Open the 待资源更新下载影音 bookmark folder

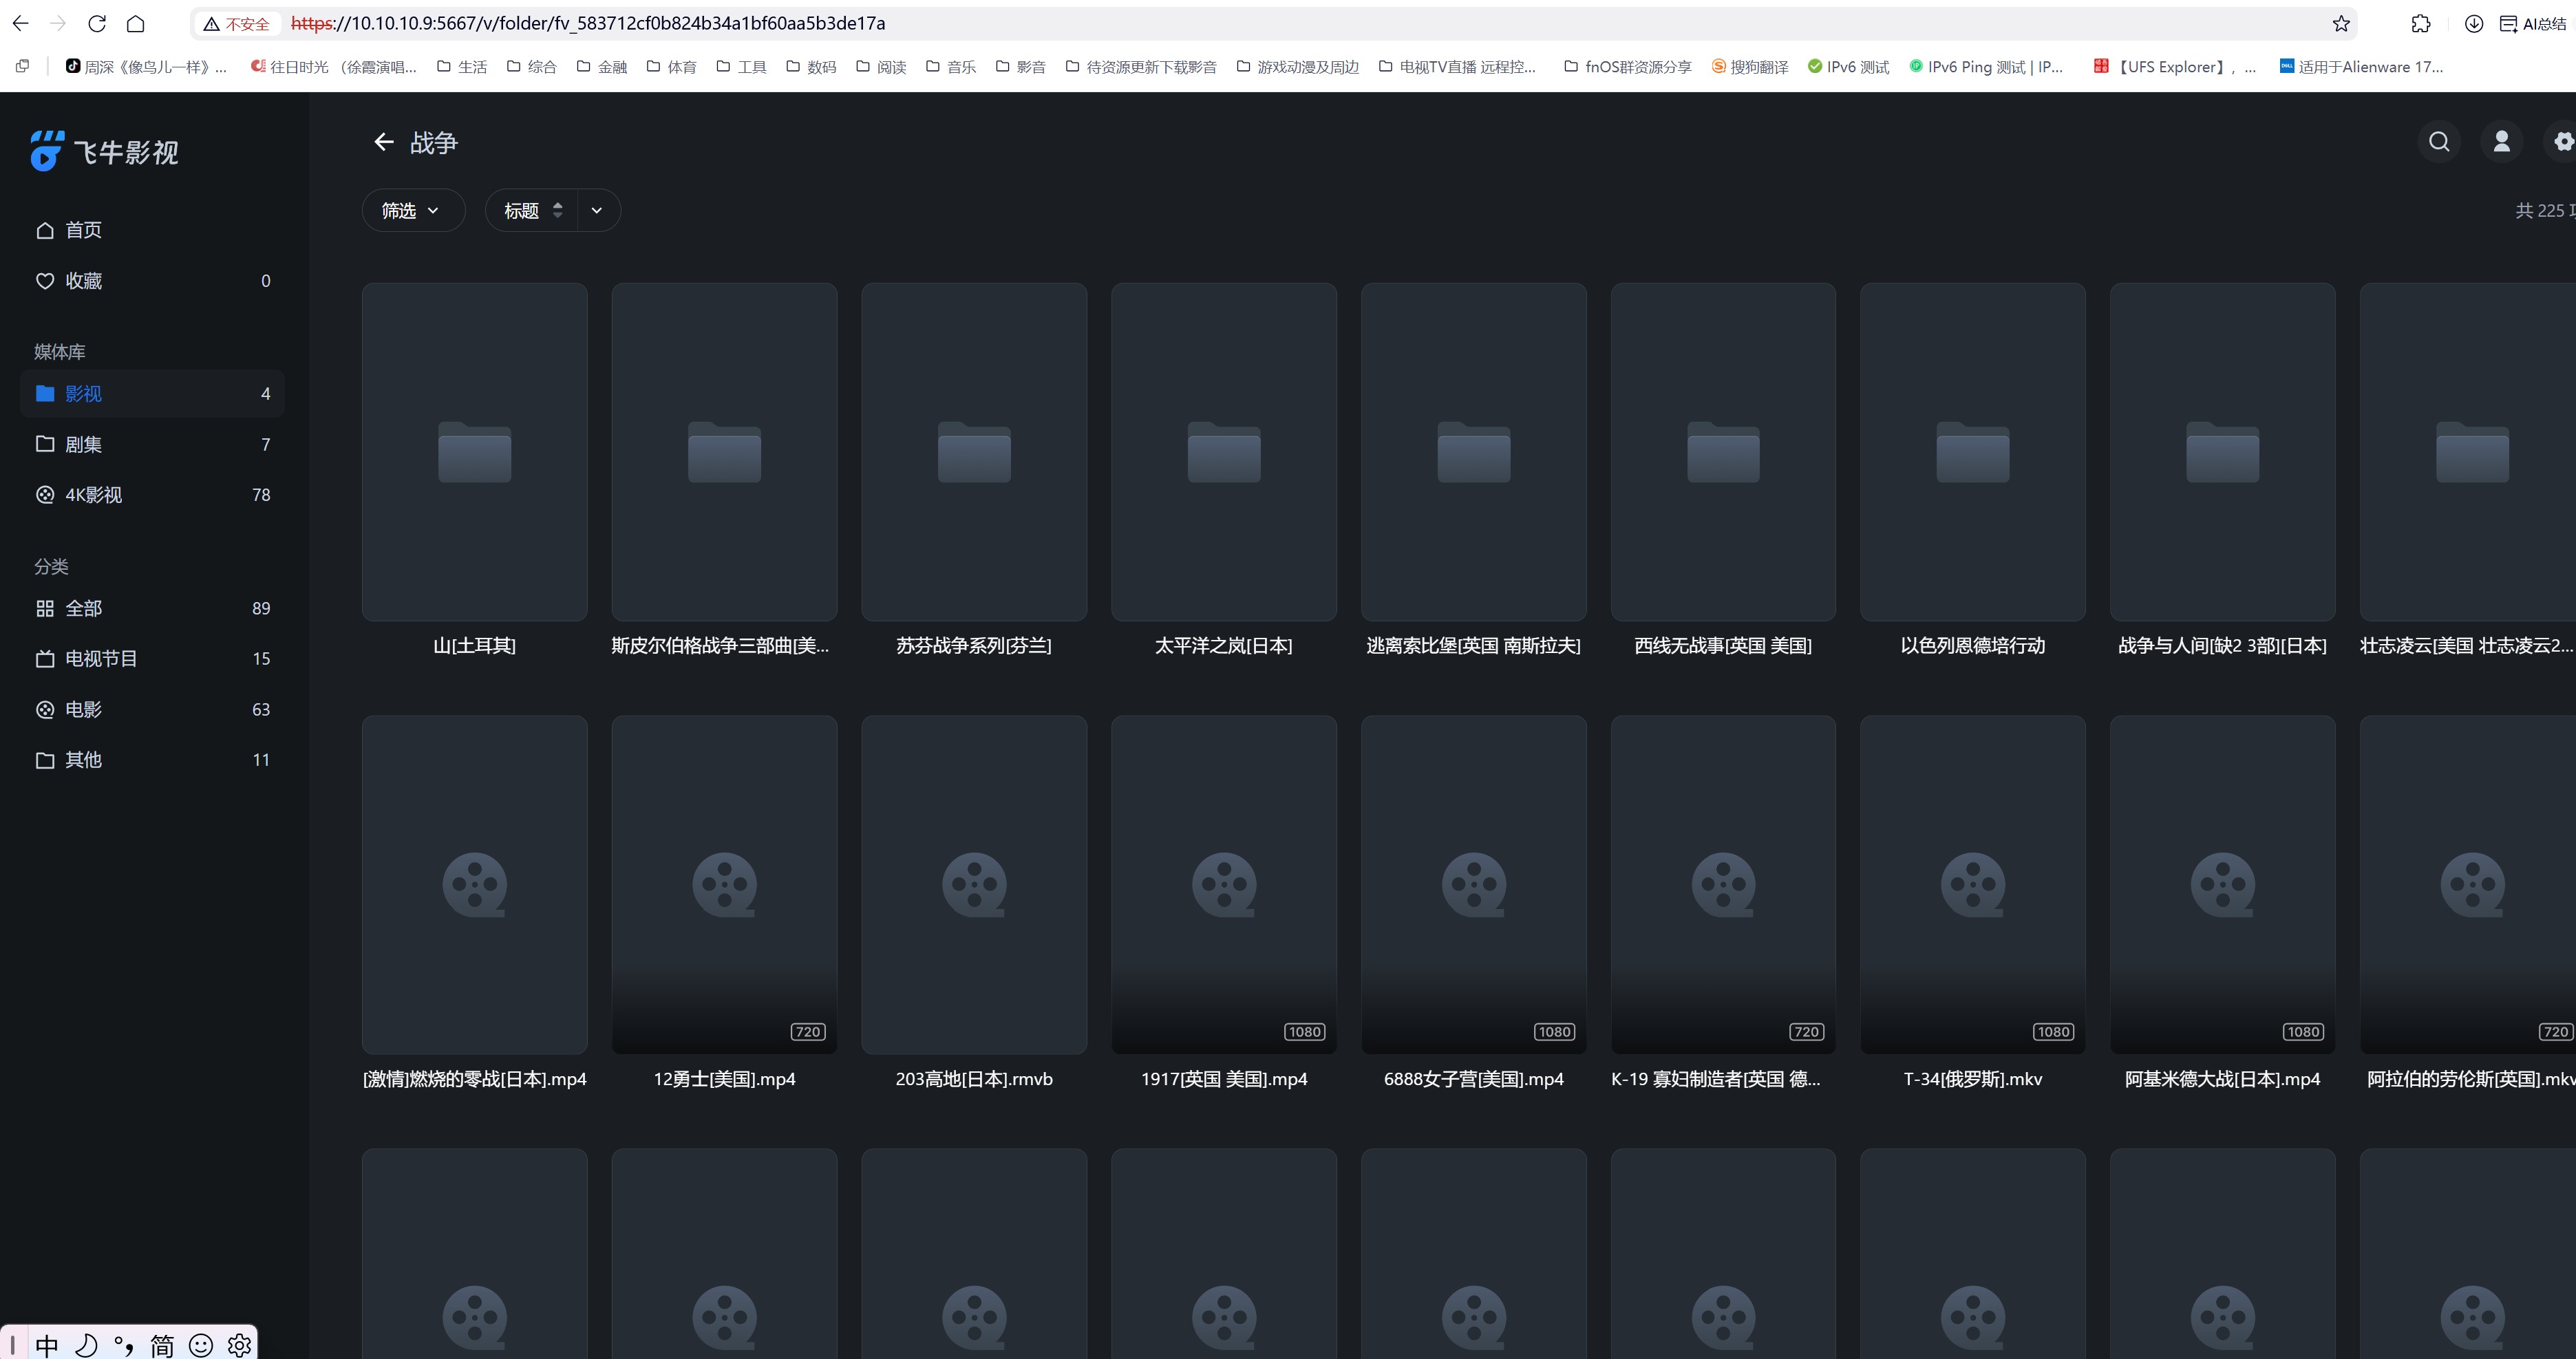(1141, 67)
